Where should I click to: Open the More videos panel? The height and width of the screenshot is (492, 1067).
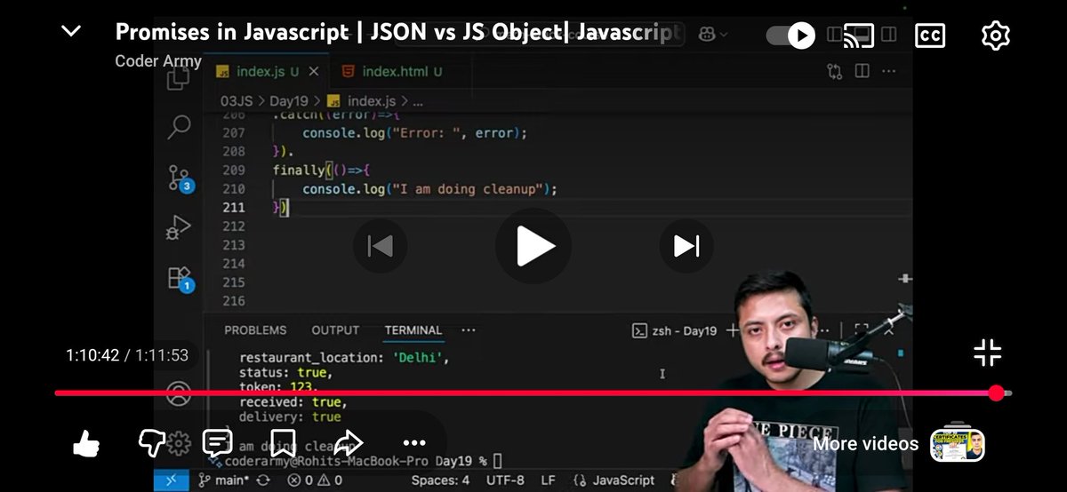865,443
